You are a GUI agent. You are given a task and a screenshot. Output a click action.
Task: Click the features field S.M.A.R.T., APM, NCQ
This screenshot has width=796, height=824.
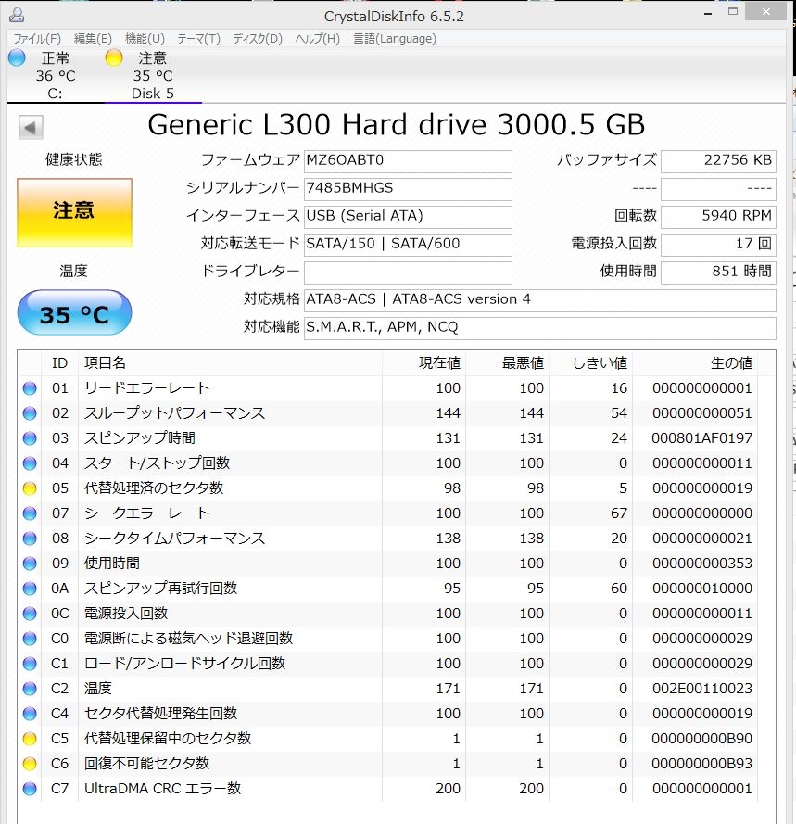pos(539,328)
